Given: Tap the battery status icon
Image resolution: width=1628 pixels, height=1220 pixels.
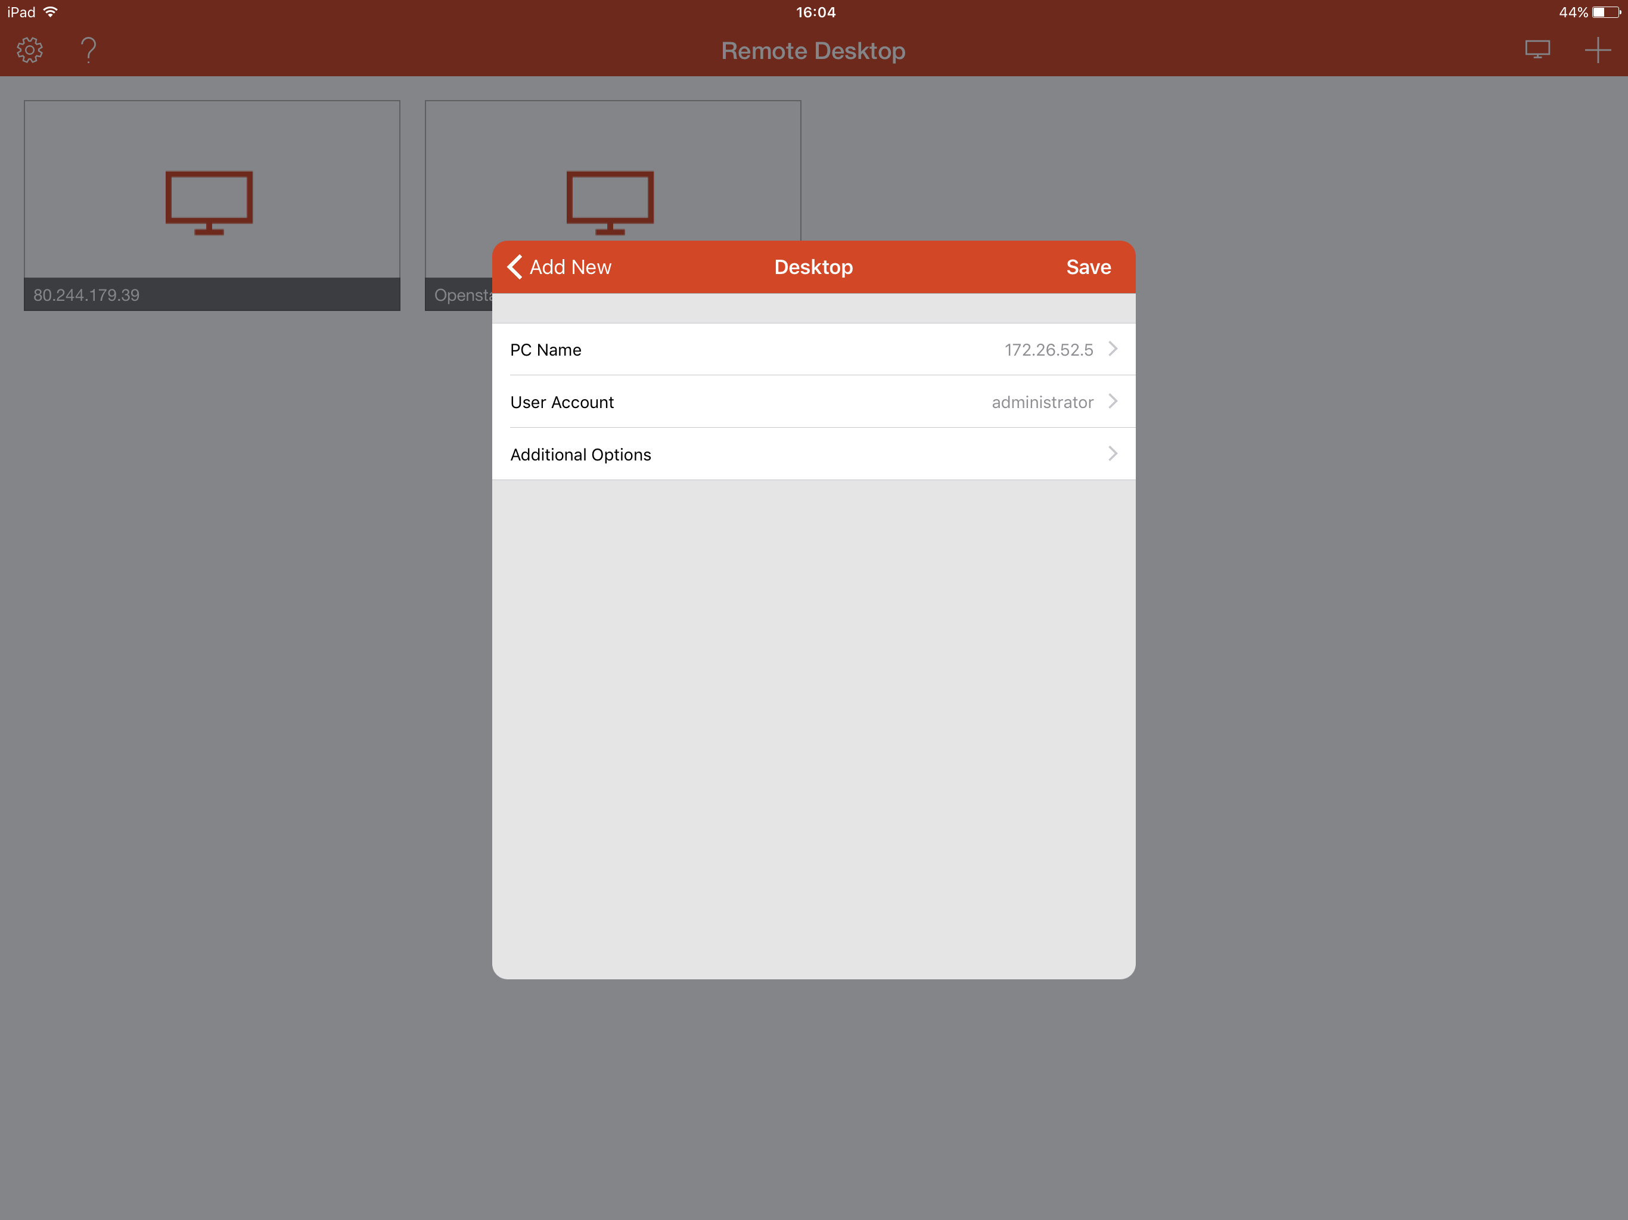Looking at the screenshot, I should click(1606, 12).
